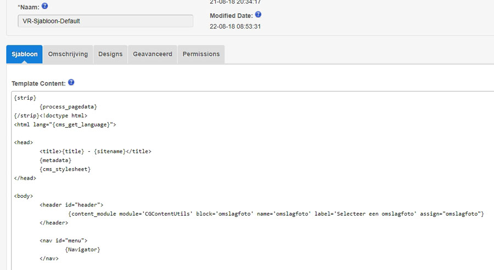Place cursor on the opening body tag
The width and height of the screenshot is (494, 270).
(24, 196)
